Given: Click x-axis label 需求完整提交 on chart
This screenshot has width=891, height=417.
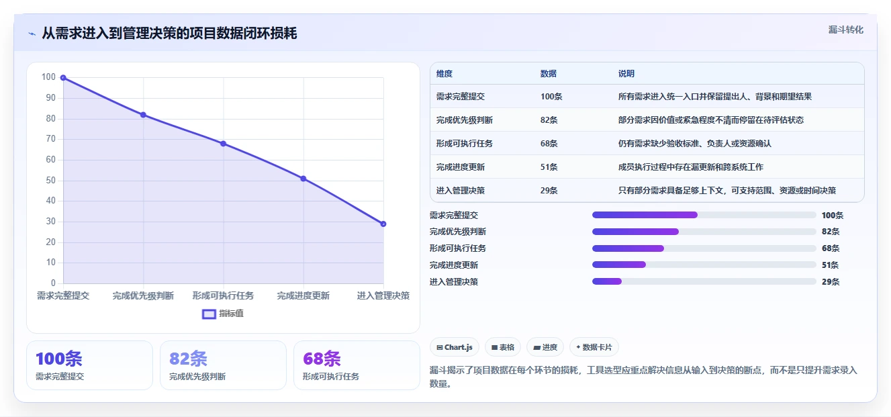Looking at the screenshot, I should (63, 295).
